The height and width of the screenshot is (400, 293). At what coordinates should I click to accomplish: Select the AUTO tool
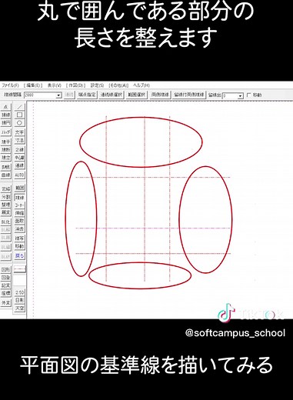(19, 175)
